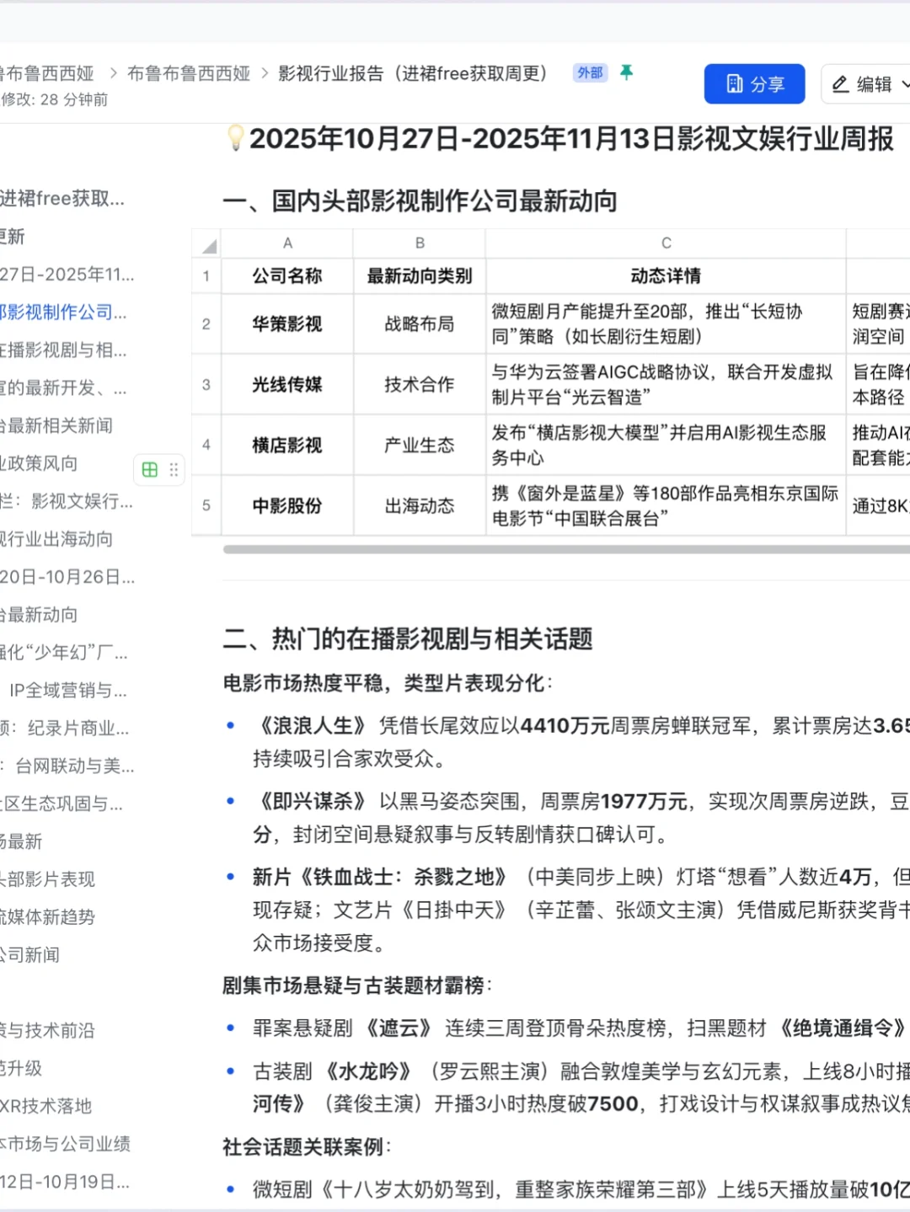Screen dimensions: 910x1212
Task: Click the green pin icon beside the title
Action: 626,72
